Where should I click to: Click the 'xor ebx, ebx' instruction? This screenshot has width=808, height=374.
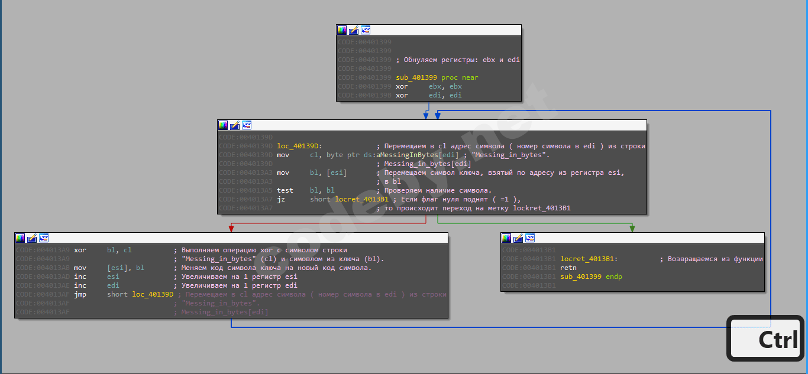[429, 86]
